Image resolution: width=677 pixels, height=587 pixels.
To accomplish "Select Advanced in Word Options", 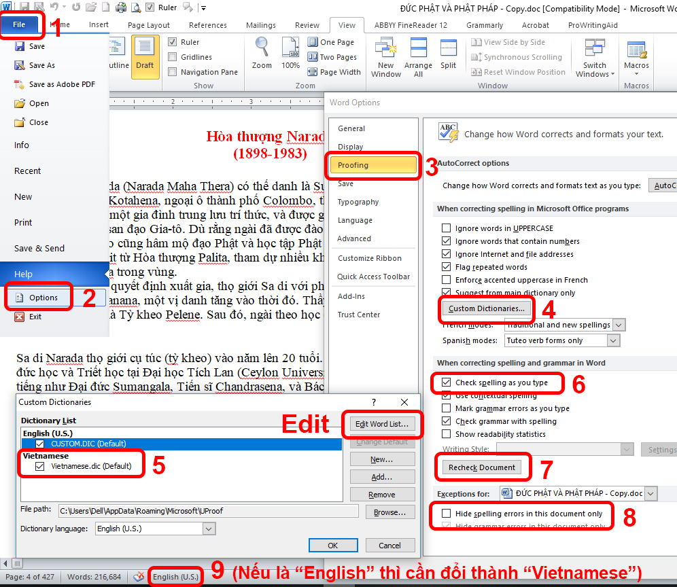I will [354, 238].
